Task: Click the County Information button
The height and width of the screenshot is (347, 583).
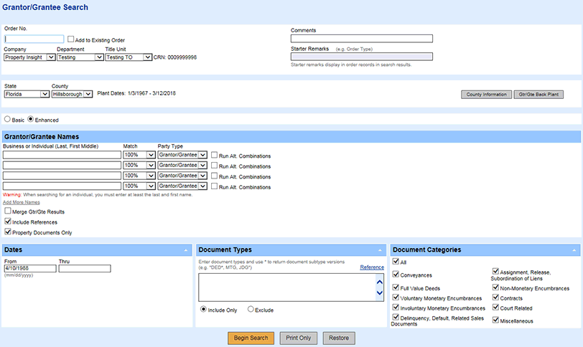Action: click(486, 95)
